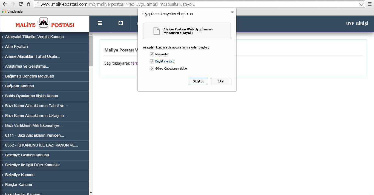Bookmark this page with the star icon
Image resolution: width=374 pixels, height=195 pixels.
[x=361, y=4]
